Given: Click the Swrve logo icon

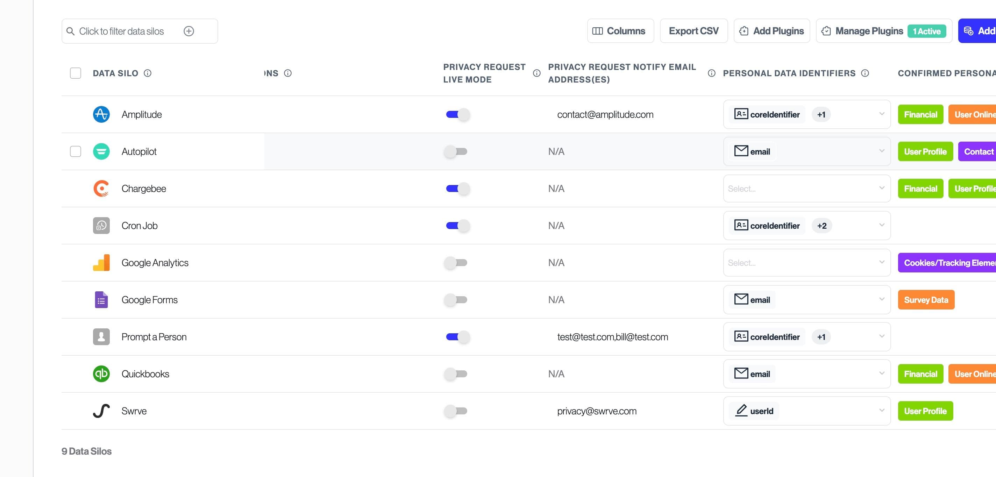Looking at the screenshot, I should pyautogui.click(x=101, y=411).
